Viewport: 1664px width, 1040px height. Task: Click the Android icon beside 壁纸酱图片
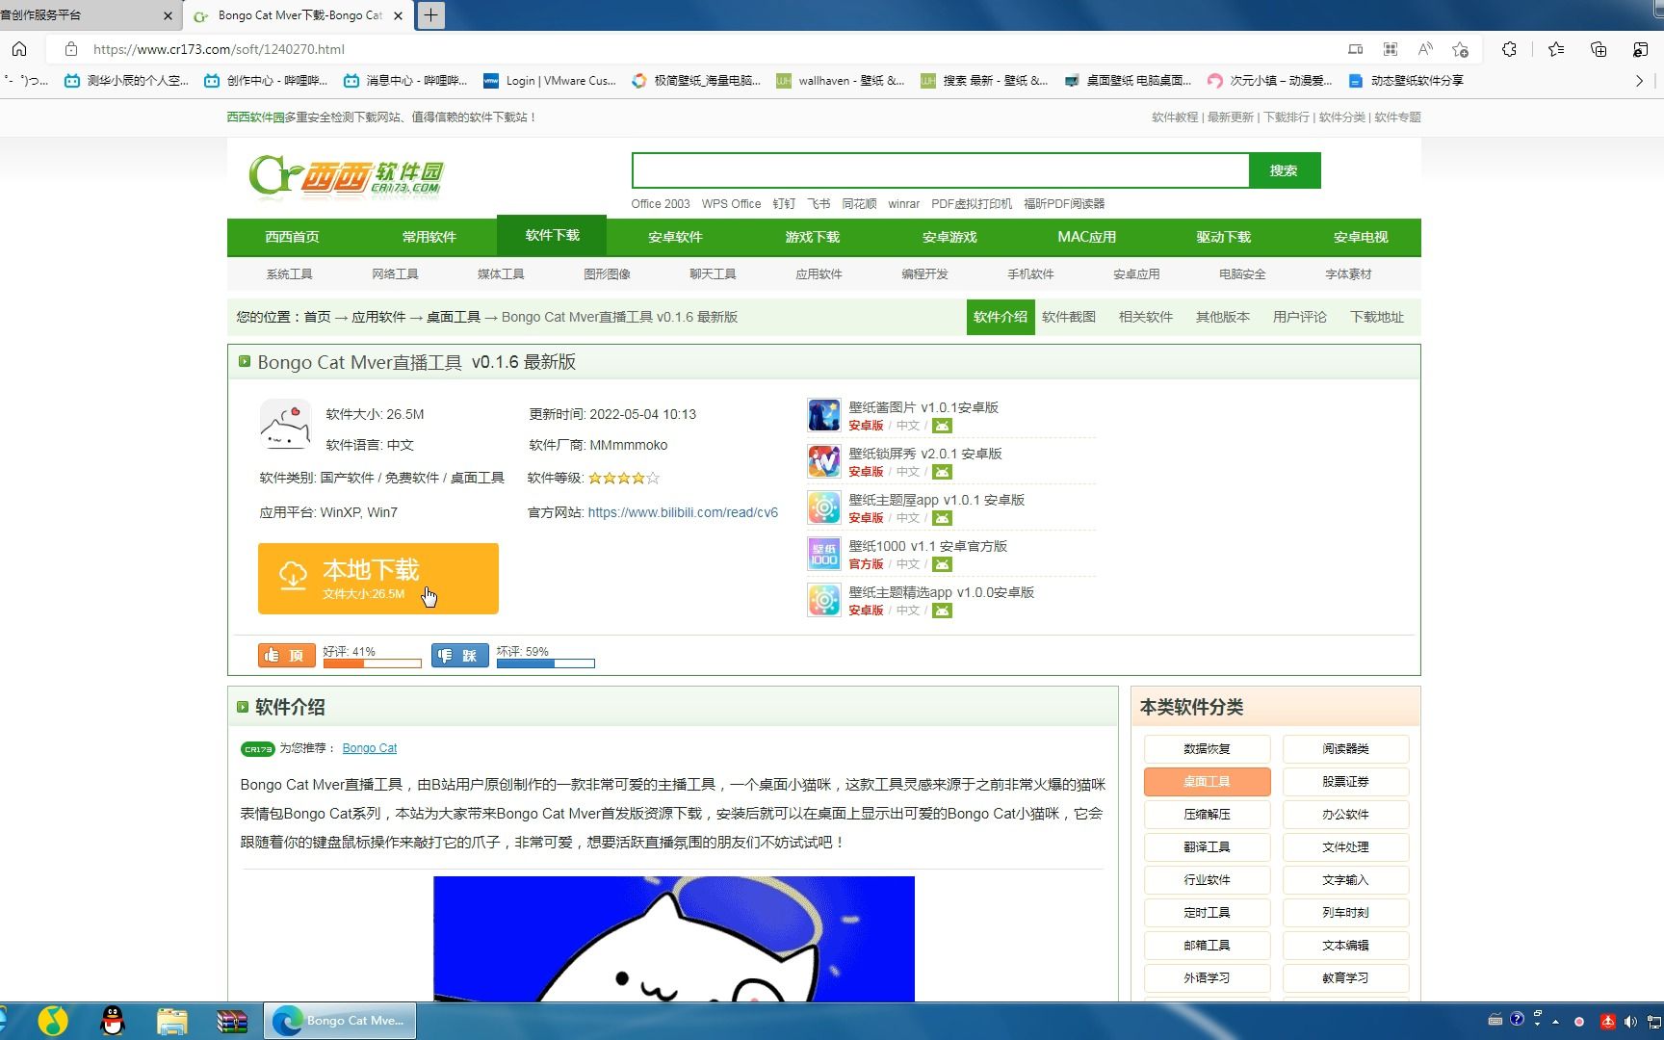tap(942, 425)
